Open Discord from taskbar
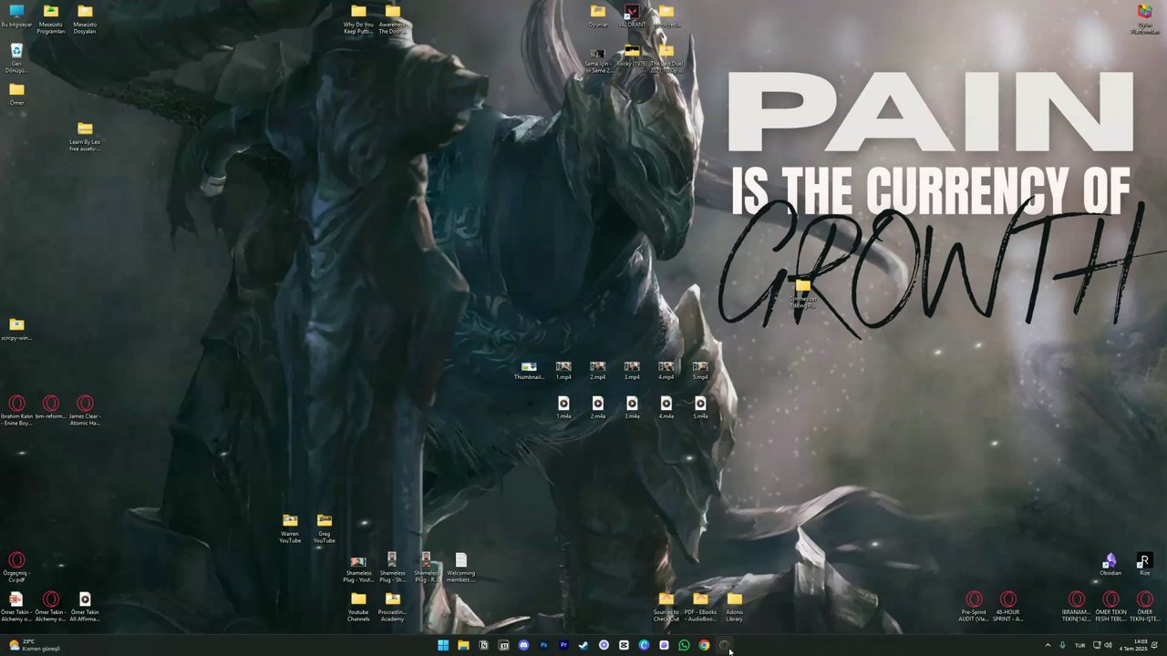Screen dimensions: 1167x656 tap(523, 645)
